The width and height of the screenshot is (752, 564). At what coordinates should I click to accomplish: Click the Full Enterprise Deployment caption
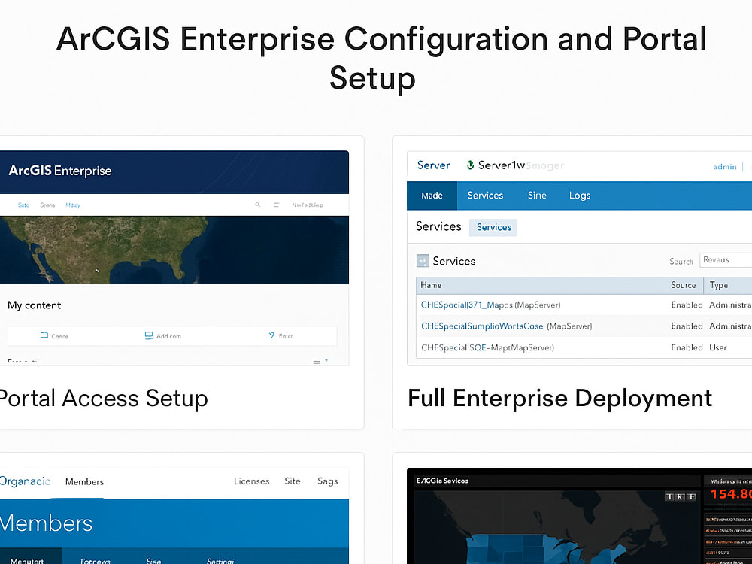pyautogui.click(x=559, y=398)
